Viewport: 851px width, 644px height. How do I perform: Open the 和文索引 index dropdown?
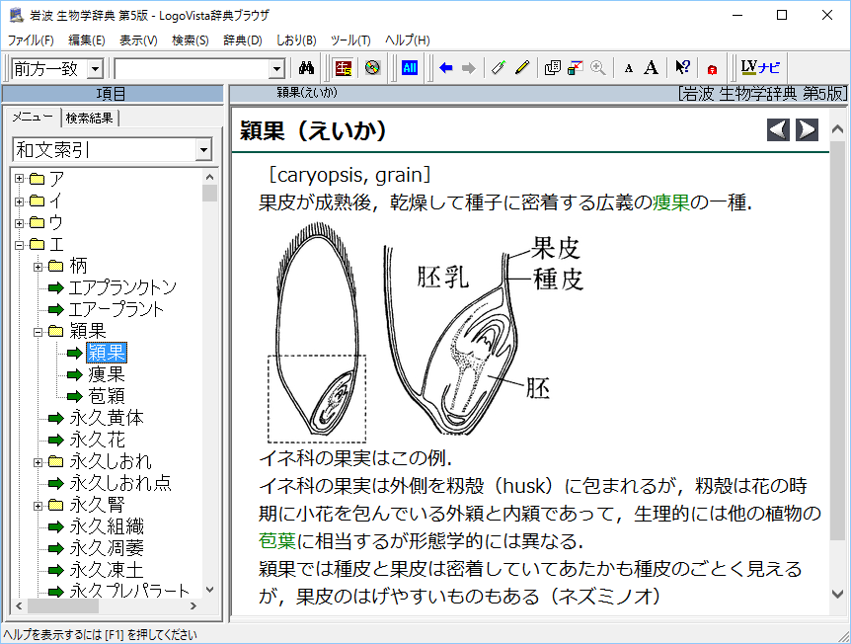(203, 150)
